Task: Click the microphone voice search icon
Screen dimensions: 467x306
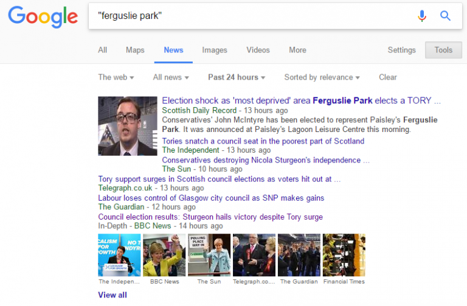Action: tap(422, 16)
